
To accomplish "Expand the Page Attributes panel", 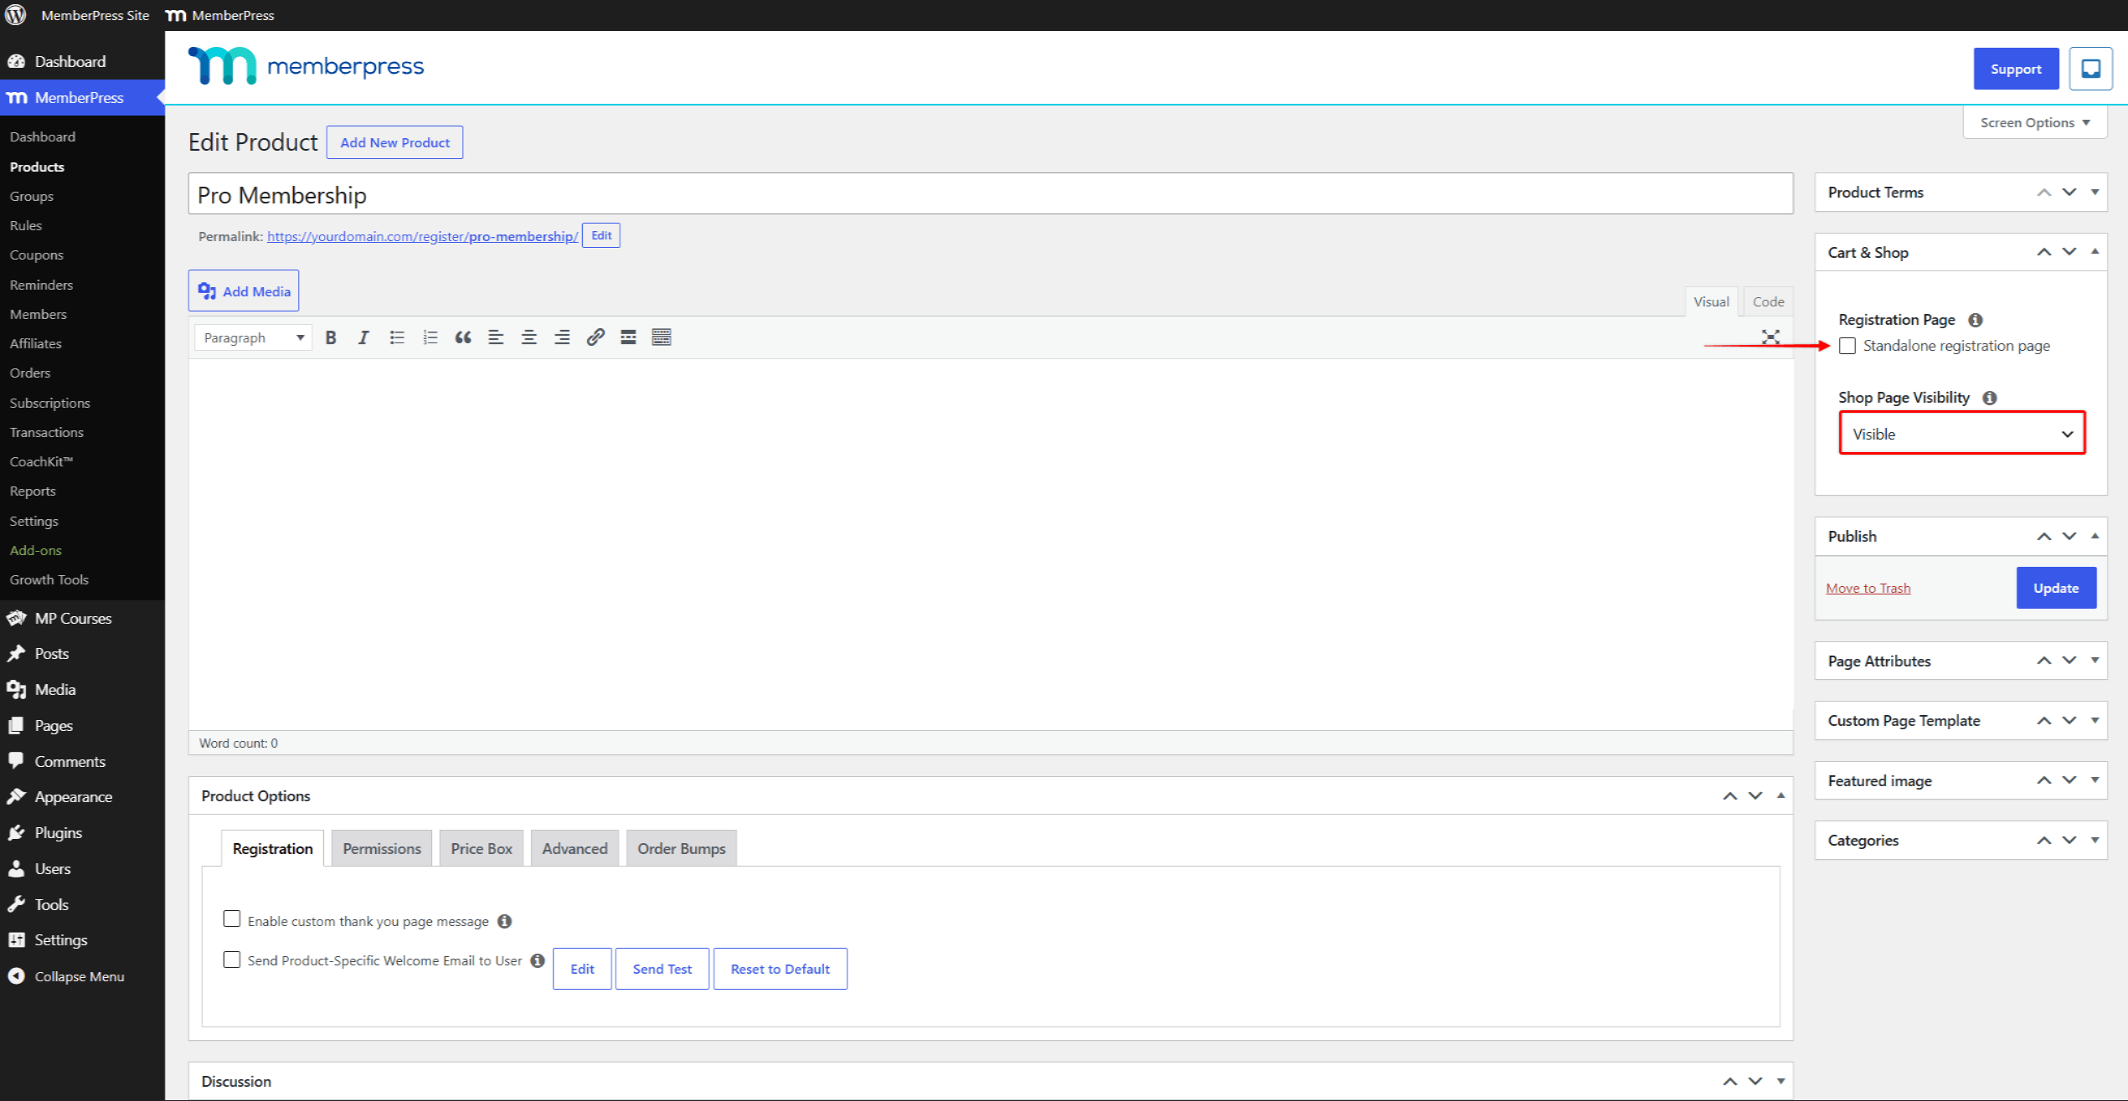I will (x=2095, y=661).
